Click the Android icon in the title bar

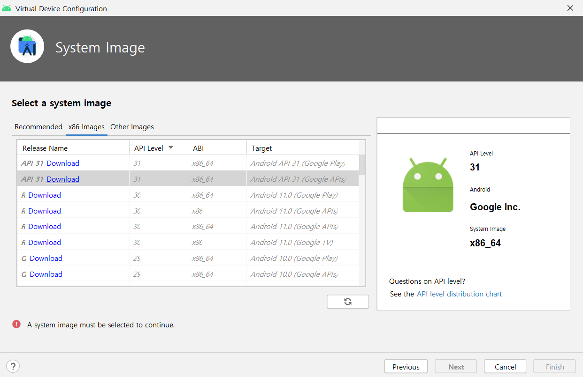click(x=7, y=8)
